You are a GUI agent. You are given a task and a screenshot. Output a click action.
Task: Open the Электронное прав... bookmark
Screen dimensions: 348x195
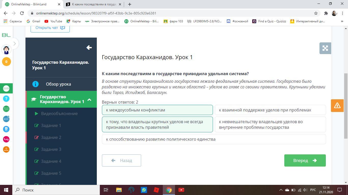tap(102, 21)
